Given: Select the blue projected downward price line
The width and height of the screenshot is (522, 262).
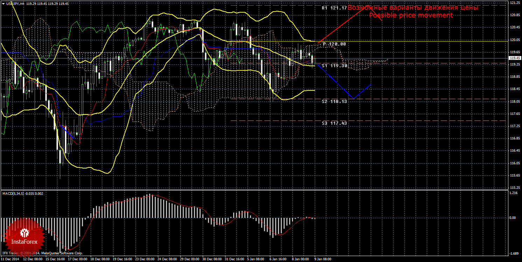Looking at the screenshot, I should click(x=343, y=81).
